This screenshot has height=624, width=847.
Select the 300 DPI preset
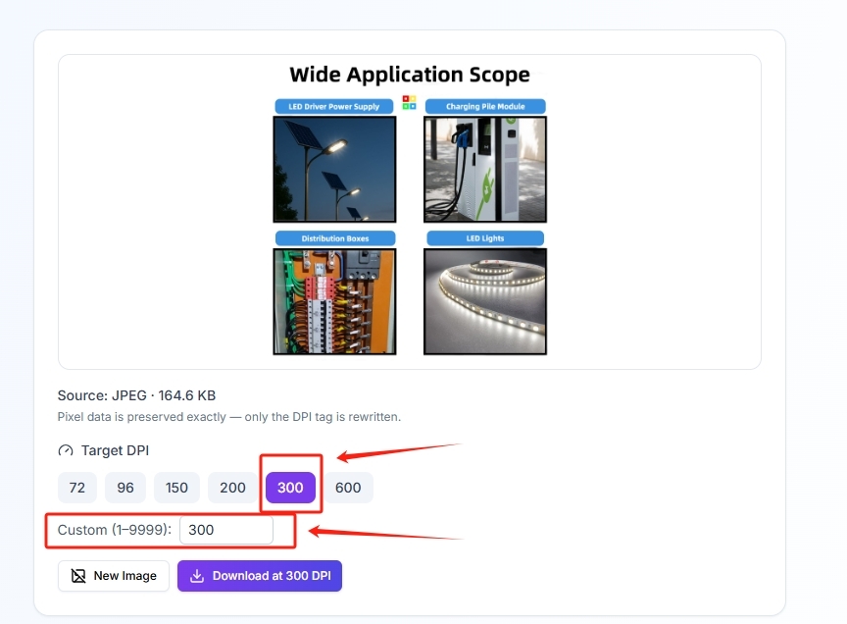pyautogui.click(x=290, y=488)
